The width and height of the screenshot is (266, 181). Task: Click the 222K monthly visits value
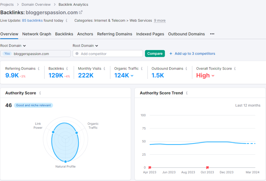click(x=86, y=75)
